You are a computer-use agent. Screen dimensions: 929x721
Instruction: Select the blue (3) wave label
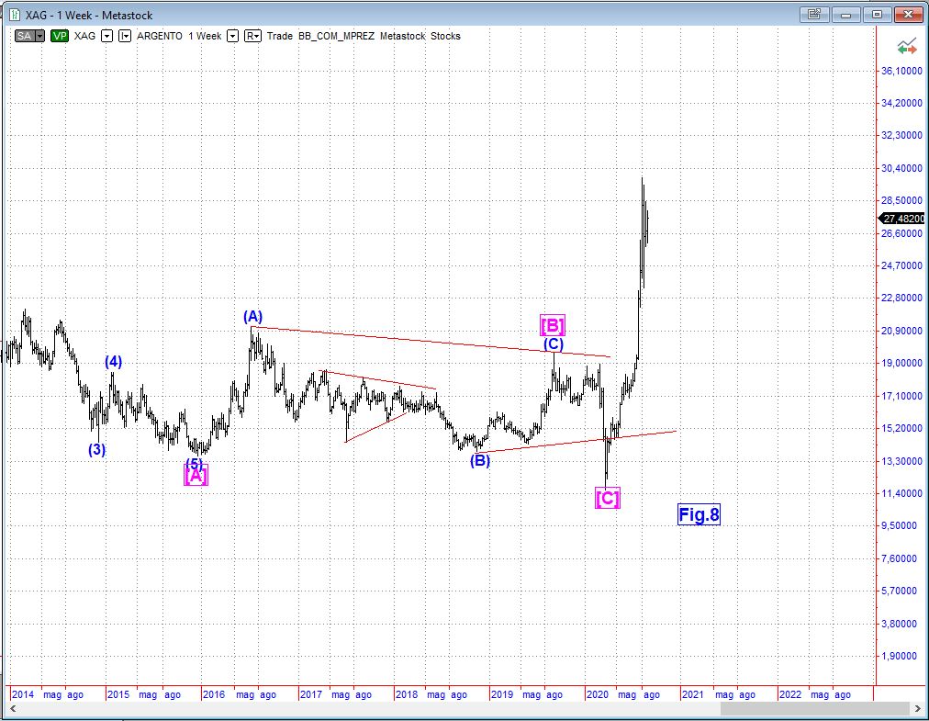97,449
